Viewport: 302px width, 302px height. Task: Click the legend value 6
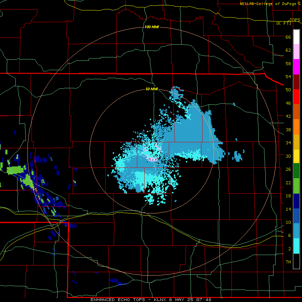290,235
